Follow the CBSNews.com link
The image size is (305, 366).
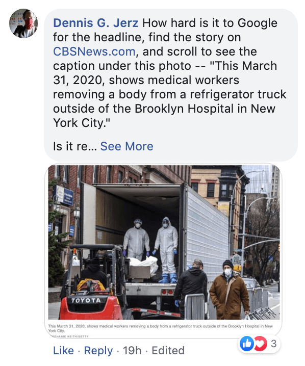(94, 51)
